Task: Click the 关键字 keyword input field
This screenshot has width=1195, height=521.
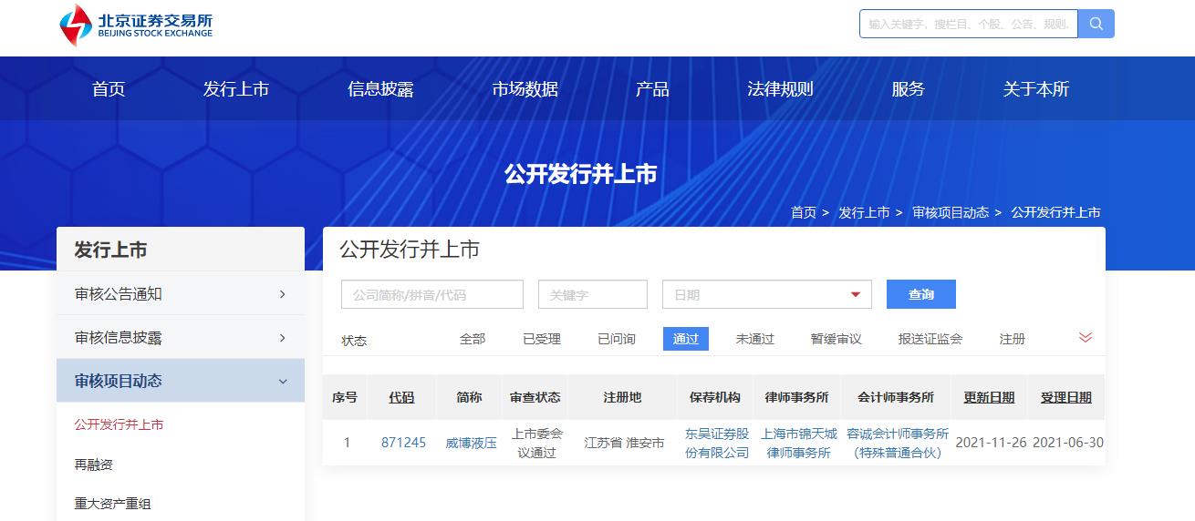Action: (592, 294)
